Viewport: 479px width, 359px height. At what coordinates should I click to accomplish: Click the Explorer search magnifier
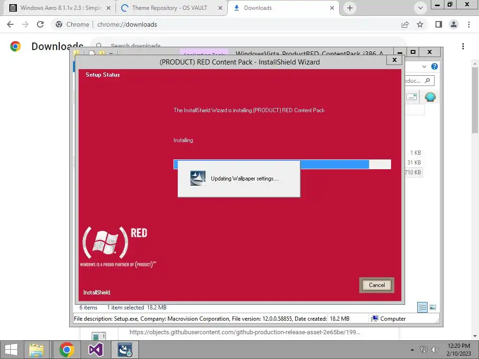tap(428, 80)
